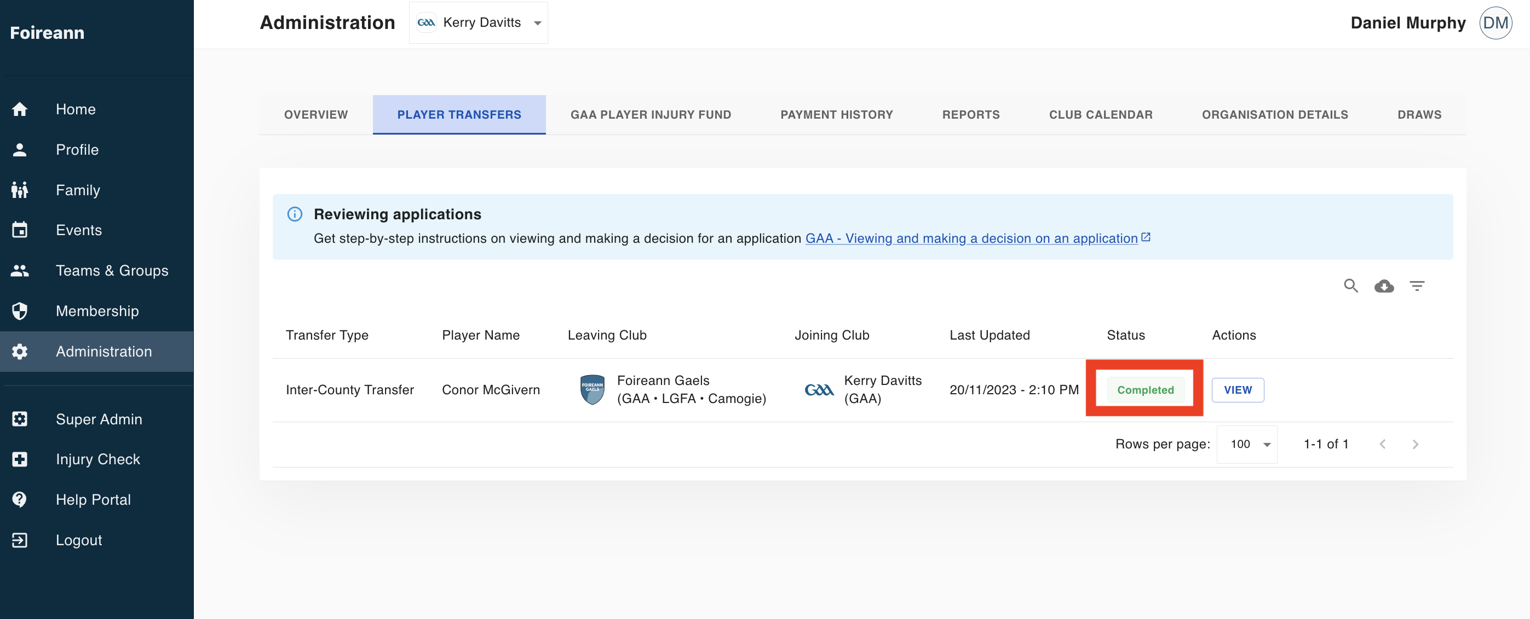Open Teams & Groups in the sidebar
This screenshot has height=619, width=1530.
(97, 270)
